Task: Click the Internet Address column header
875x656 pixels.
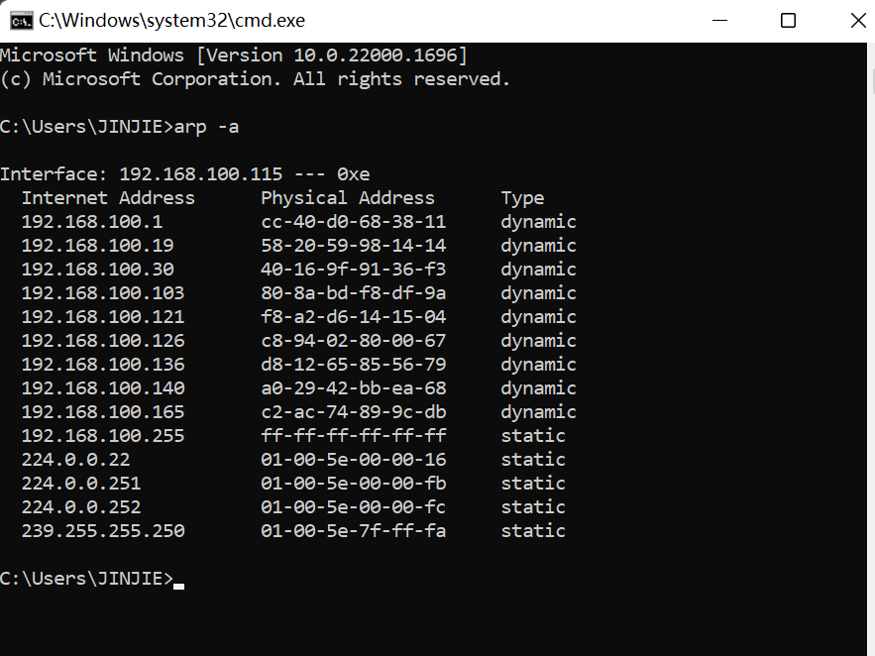Action: [x=108, y=198]
